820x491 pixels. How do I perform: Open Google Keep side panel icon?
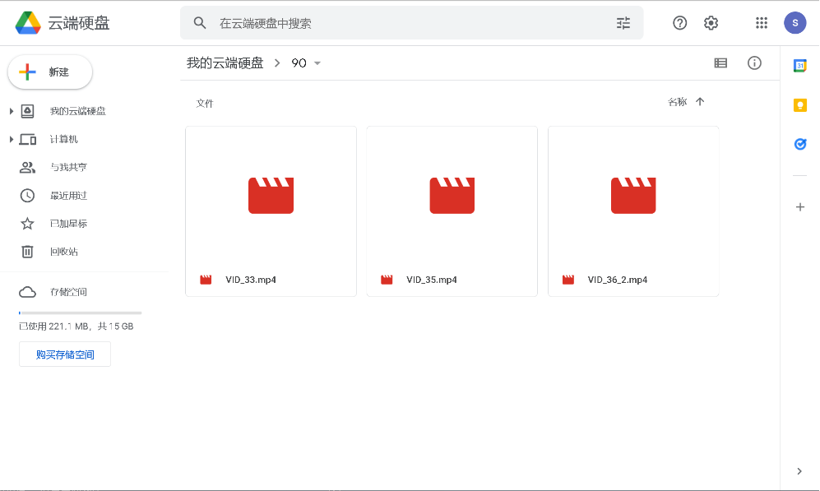coord(799,104)
